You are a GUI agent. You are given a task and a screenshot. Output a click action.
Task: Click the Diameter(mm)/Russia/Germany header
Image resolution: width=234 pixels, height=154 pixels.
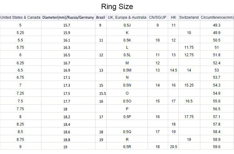68,18
